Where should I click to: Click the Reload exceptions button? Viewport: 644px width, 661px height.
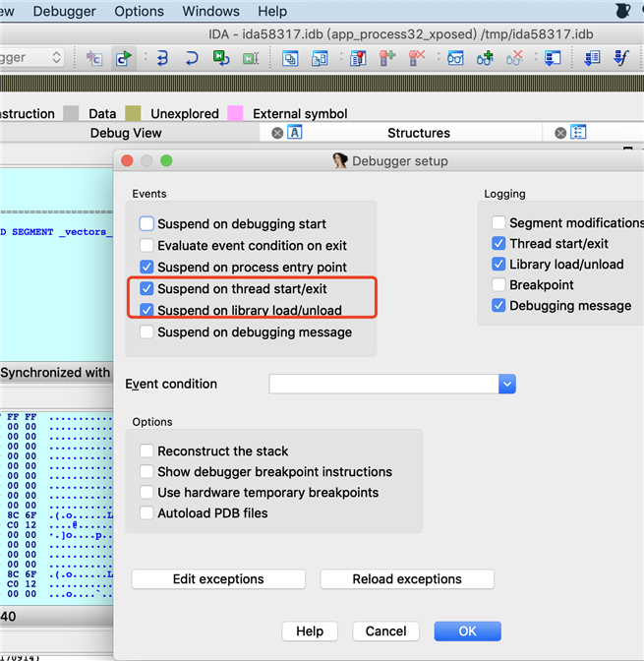pyautogui.click(x=407, y=579)
